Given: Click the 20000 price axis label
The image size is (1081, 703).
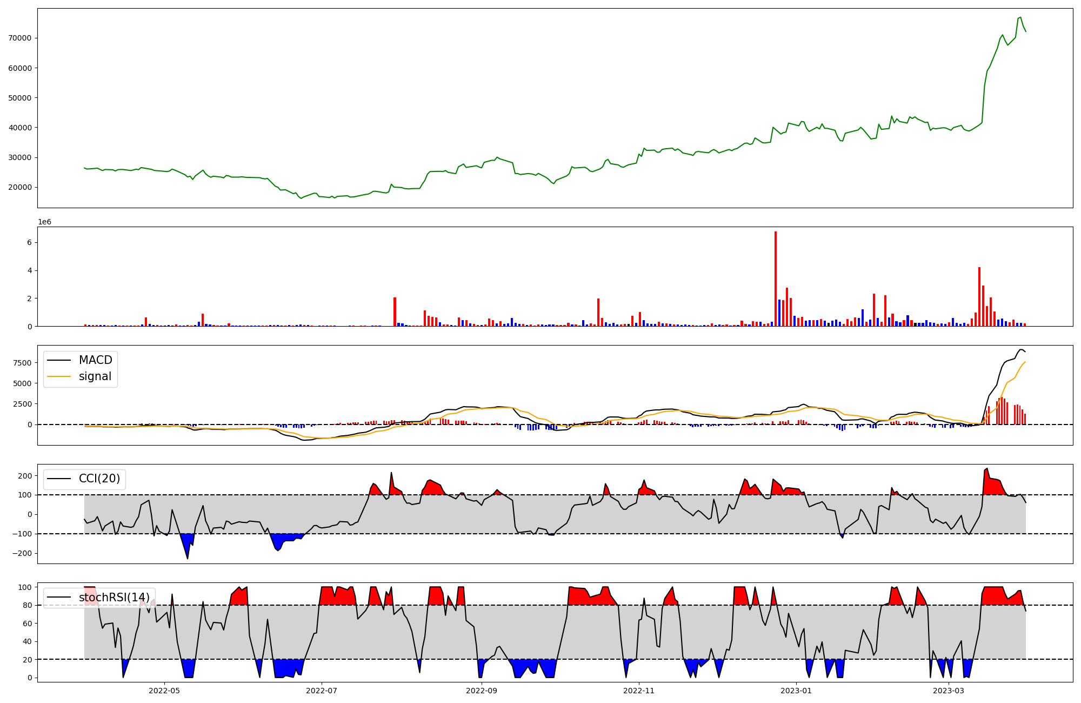Looking at the screenshot, I should click(x=19, y=188).
